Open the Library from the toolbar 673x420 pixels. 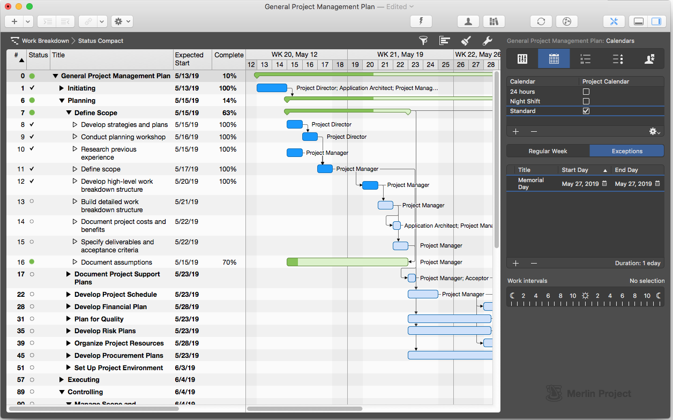(493, 21)
